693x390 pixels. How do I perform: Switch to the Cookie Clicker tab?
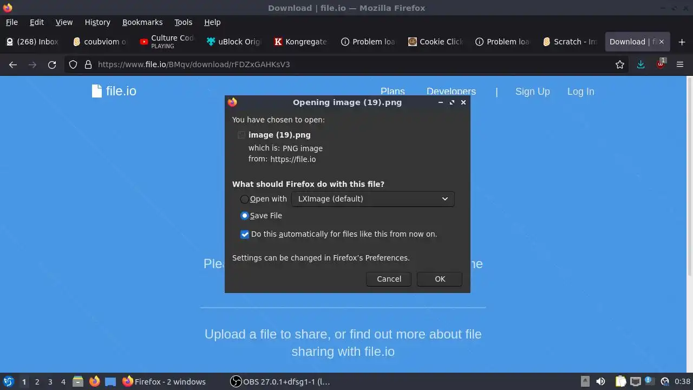click(435, 42)
